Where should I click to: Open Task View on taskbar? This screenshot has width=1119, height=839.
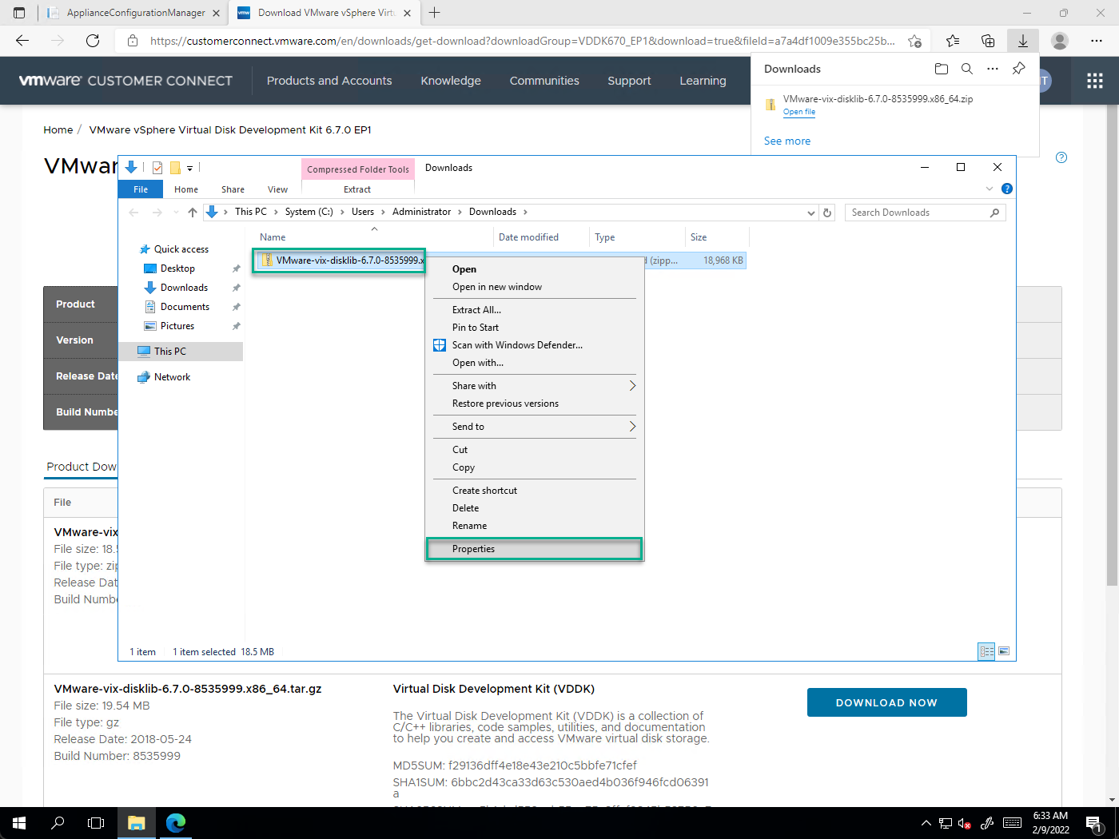click(x=96, y=823)
